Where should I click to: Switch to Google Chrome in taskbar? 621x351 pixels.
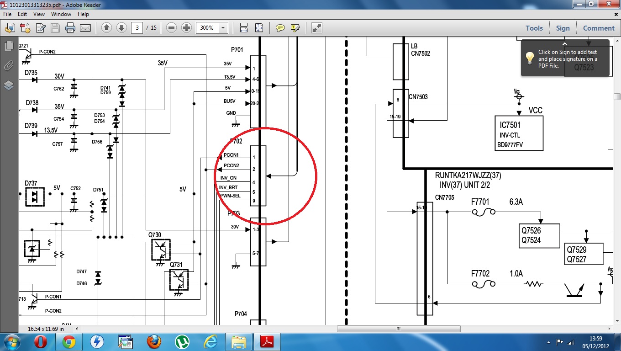[69, 342]
